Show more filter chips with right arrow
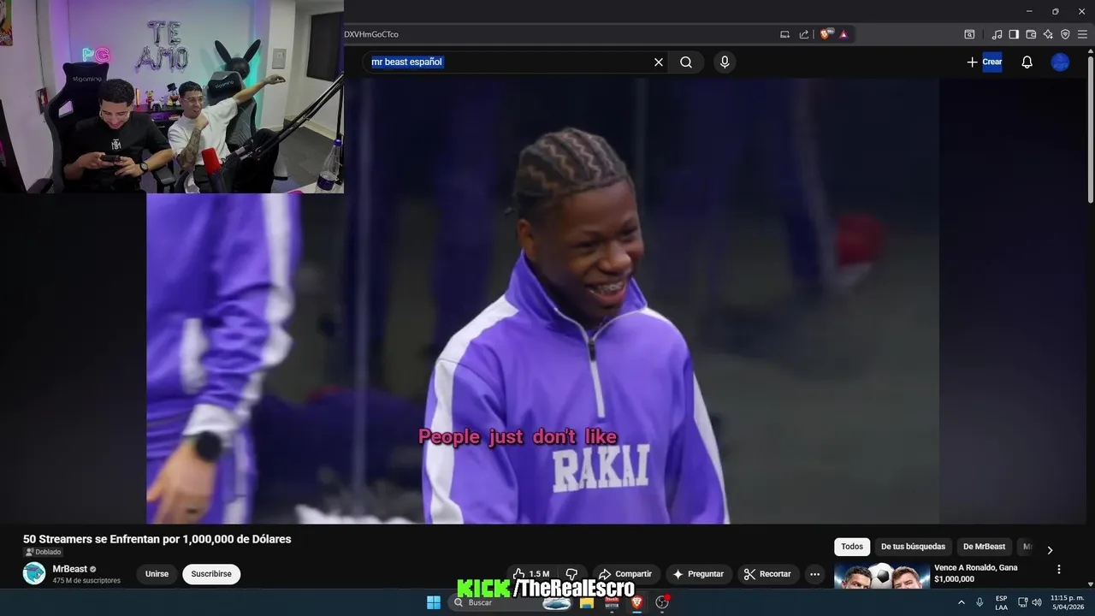The image size is (1095, 616). pyautogui.click(x=1050, y=550)
